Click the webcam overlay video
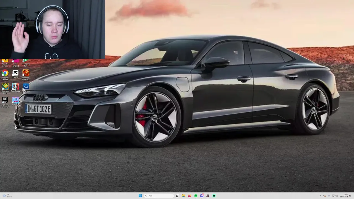Screen dimensions: 354x199 point(52,29)
